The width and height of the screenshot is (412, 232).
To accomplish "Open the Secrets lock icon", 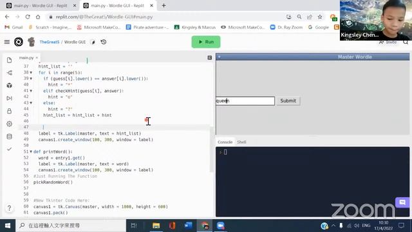I will point(9,111).
